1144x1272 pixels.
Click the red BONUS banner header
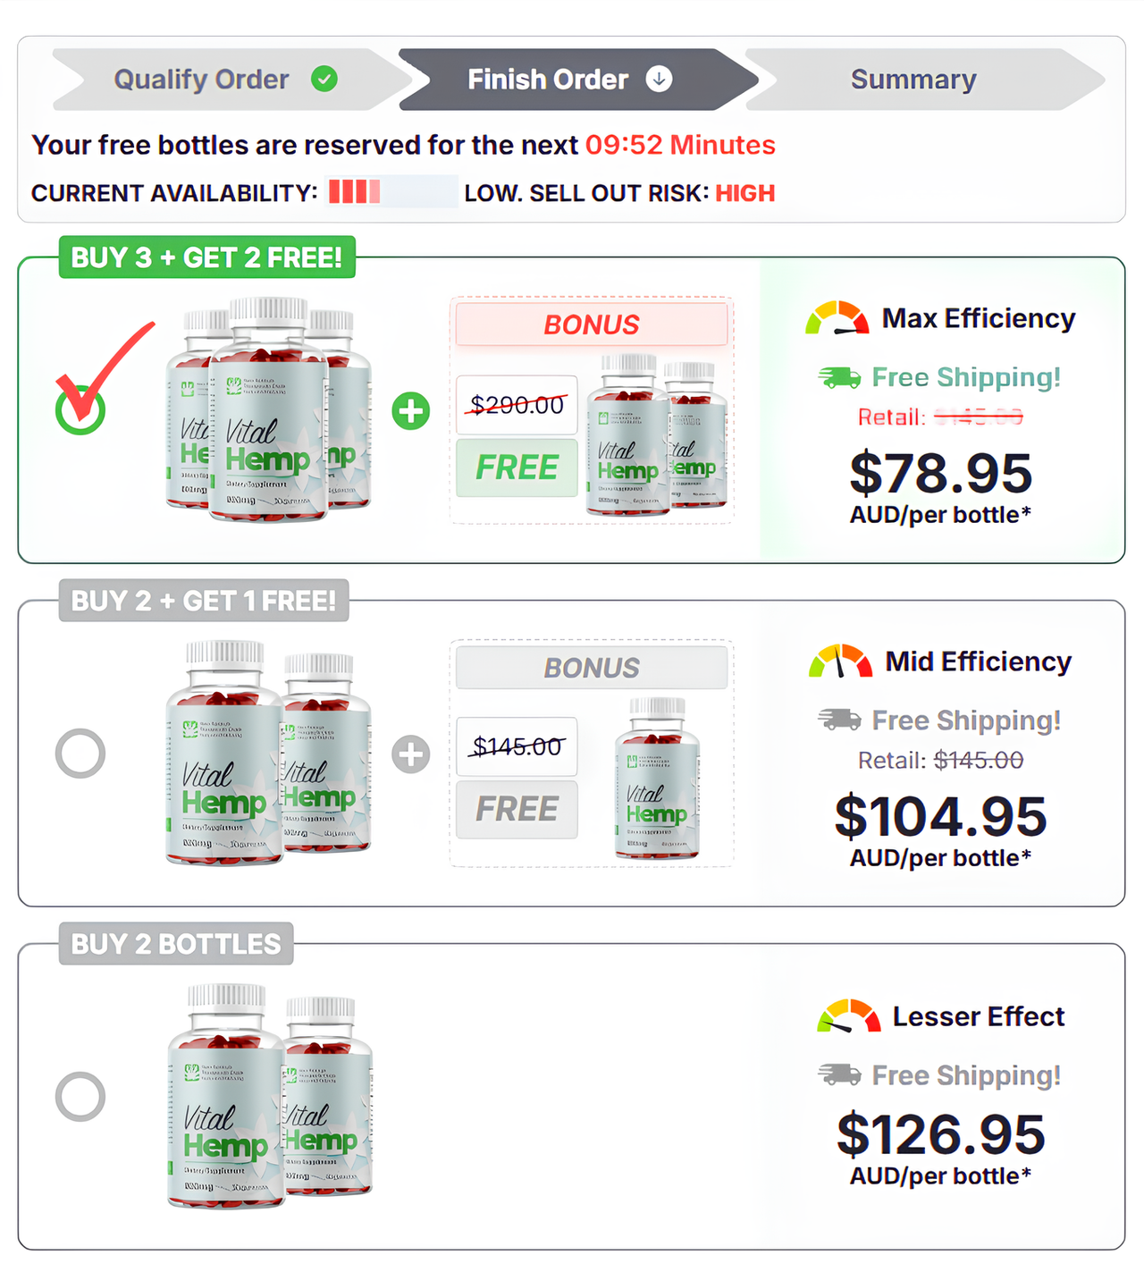coord(592,324)
